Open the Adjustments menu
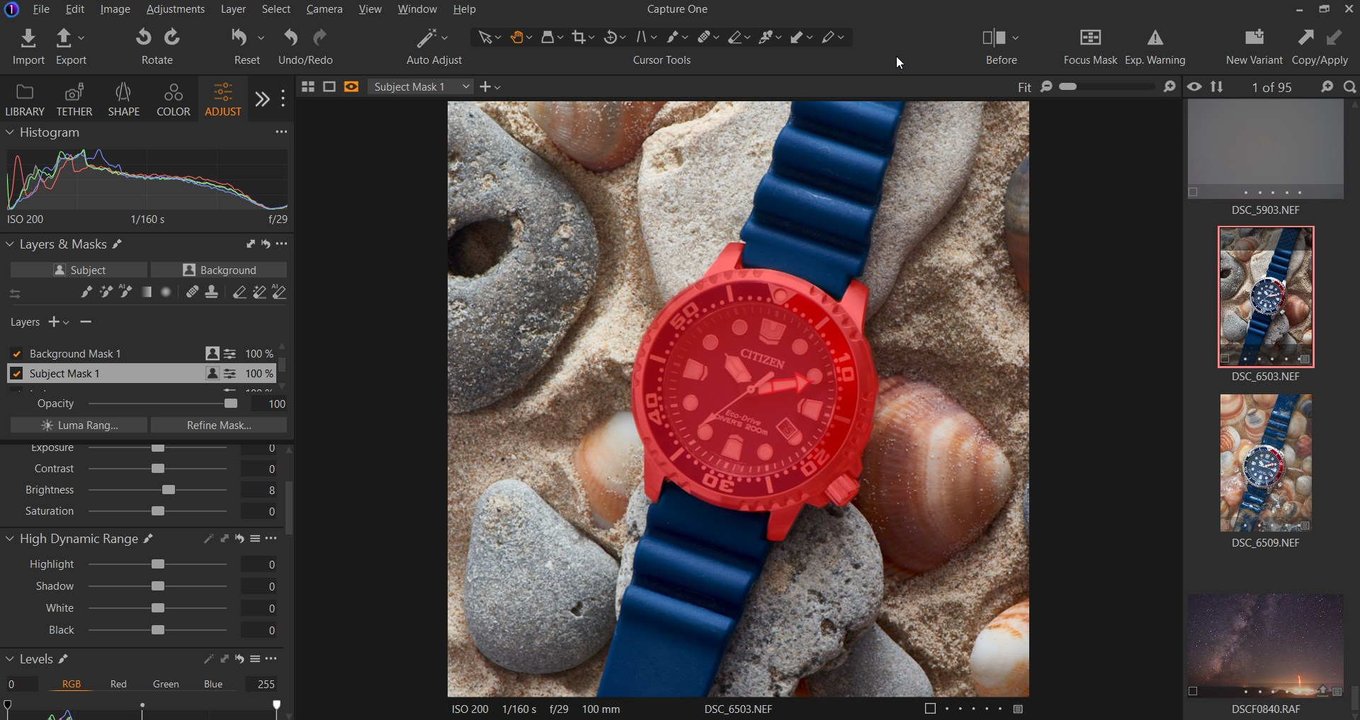The width and height of the screenshot is (1360, 720). click(175, 9)
